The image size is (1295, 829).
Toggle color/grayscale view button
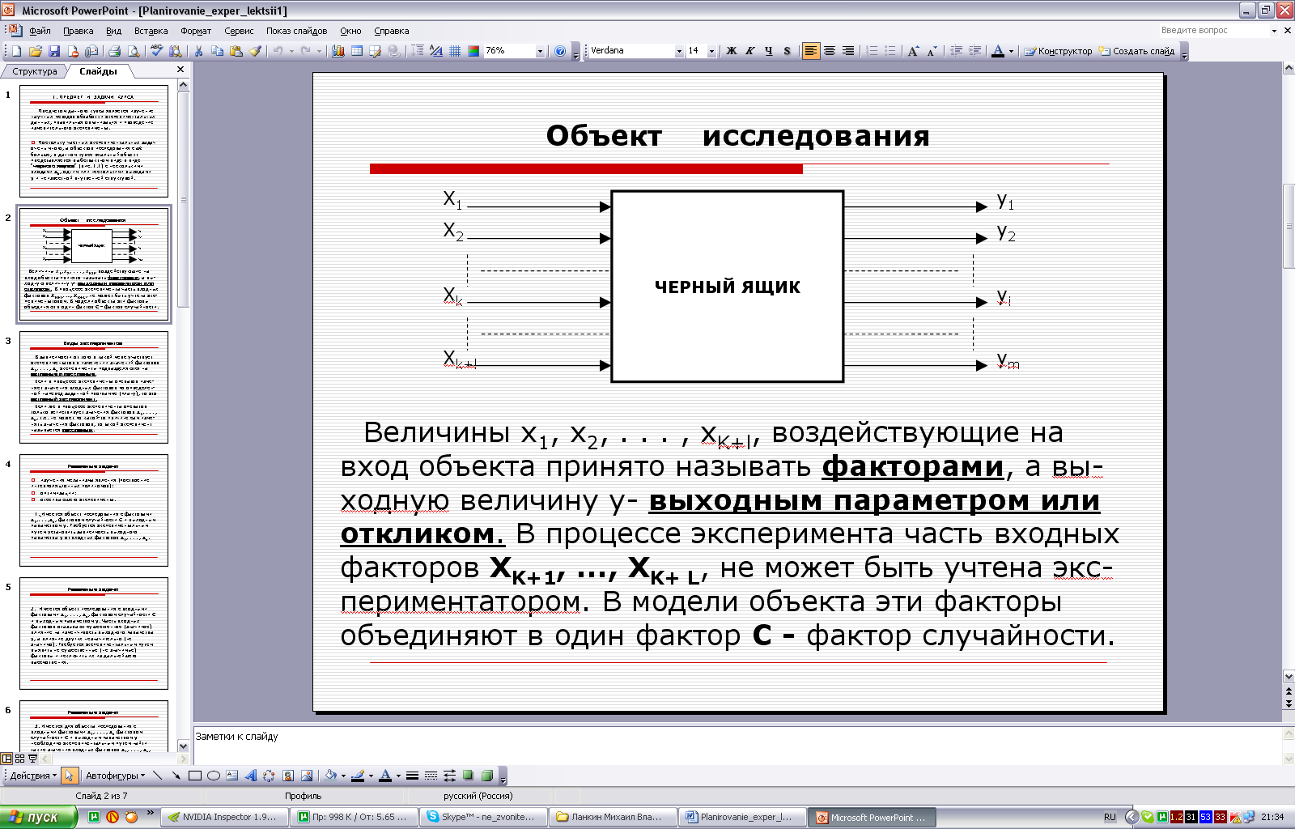click(473, 51)
